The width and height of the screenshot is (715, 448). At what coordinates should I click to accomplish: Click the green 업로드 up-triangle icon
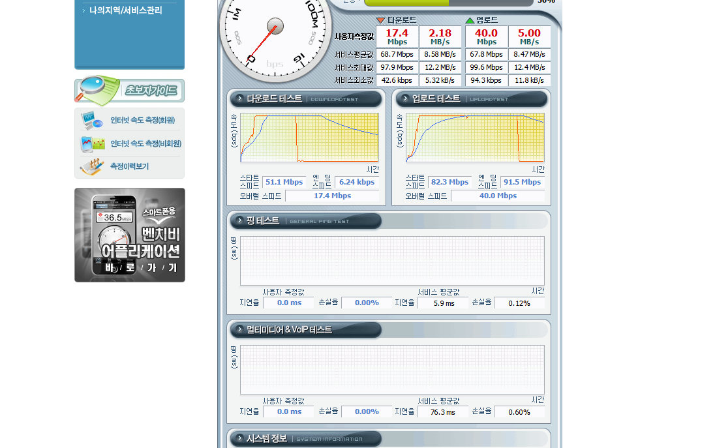pyautogui.click(x=470, y=20)
